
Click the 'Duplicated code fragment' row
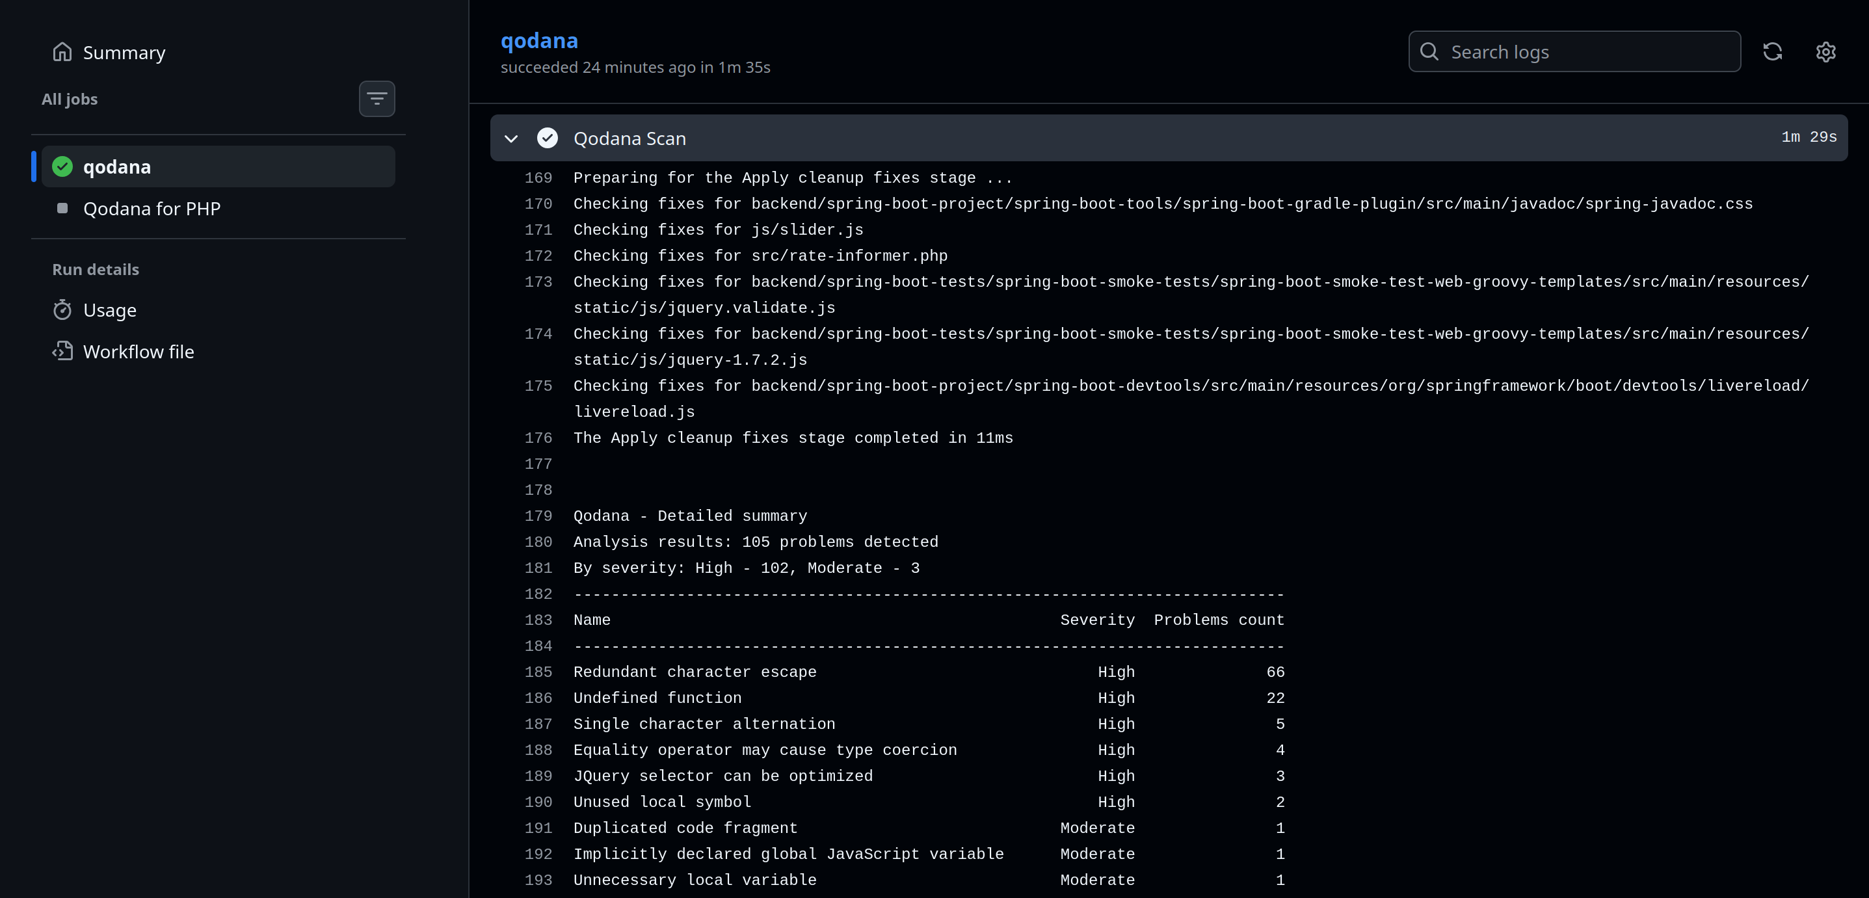(929, 828)
